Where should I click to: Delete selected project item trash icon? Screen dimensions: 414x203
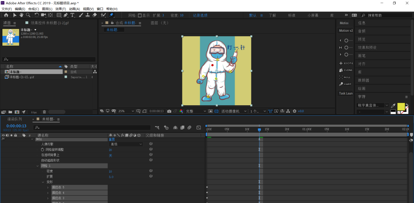[44, 112]
